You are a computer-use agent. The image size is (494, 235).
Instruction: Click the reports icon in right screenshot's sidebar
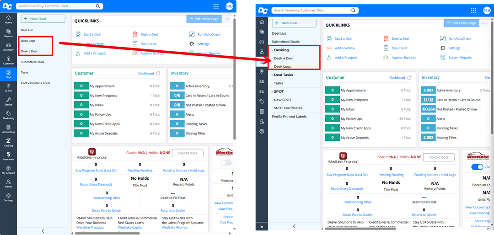pyautogui.click(x=262, y=32)
